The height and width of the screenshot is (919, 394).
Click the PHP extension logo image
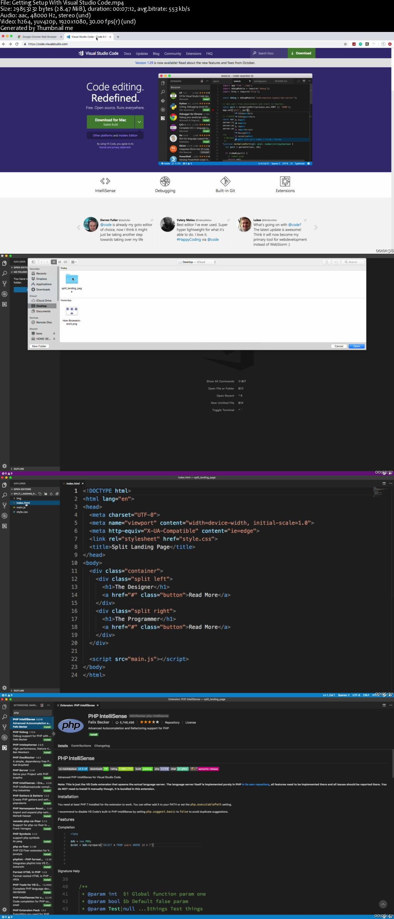71,726
